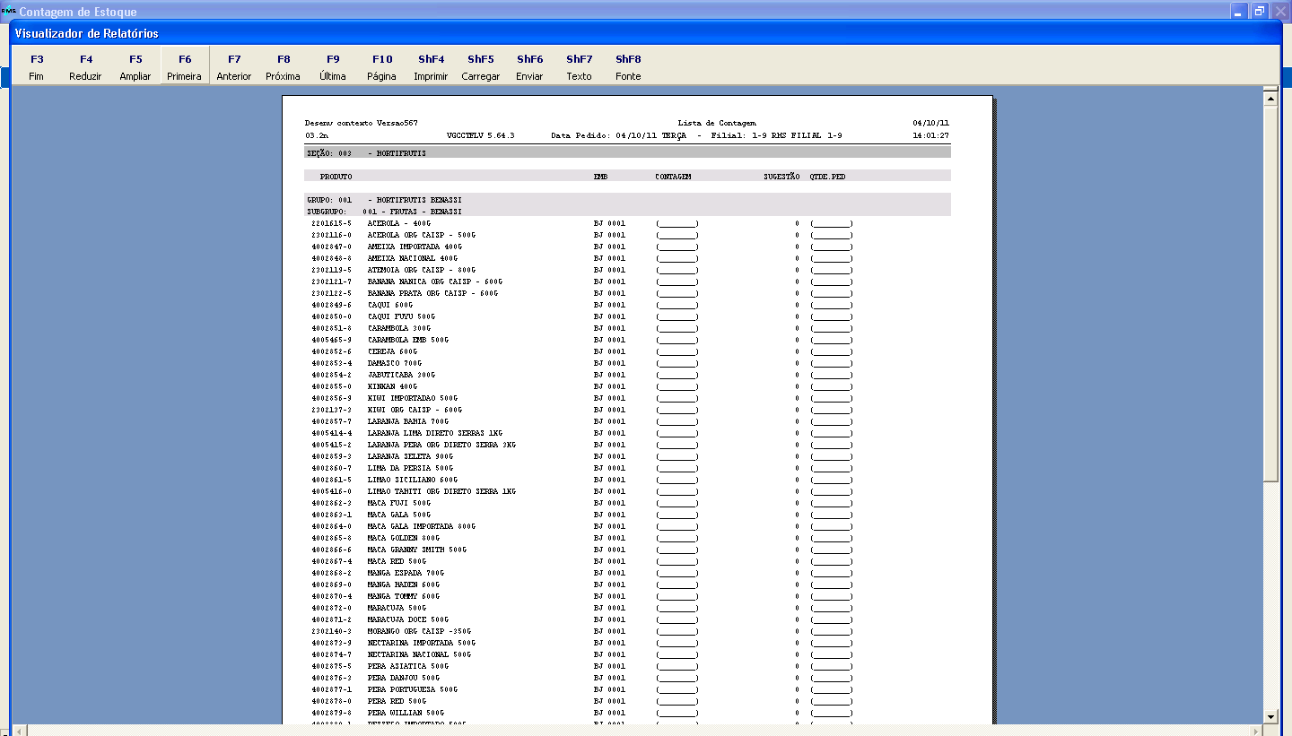1292x736 pixels.
Task: Click LIMAO SICILIANO 600G product text
Action: click(412, 480)
